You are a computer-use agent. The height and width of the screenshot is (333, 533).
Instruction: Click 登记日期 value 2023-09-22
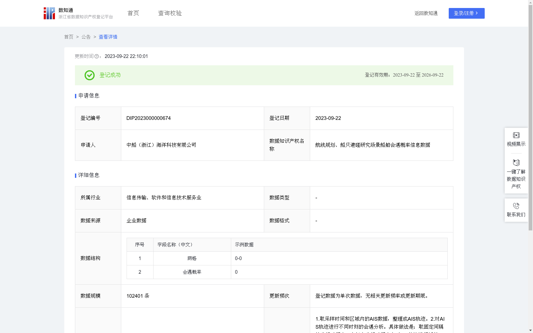coord(328,118)
